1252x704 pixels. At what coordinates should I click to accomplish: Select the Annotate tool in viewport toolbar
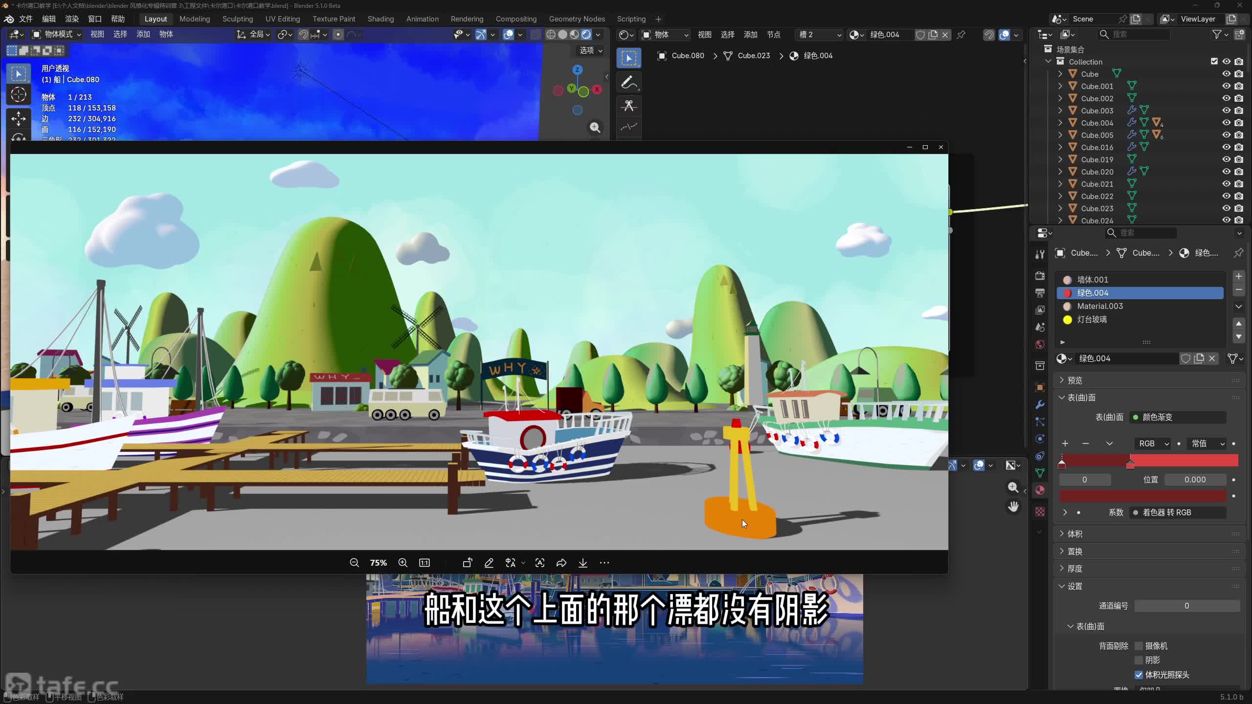point(628,82)
